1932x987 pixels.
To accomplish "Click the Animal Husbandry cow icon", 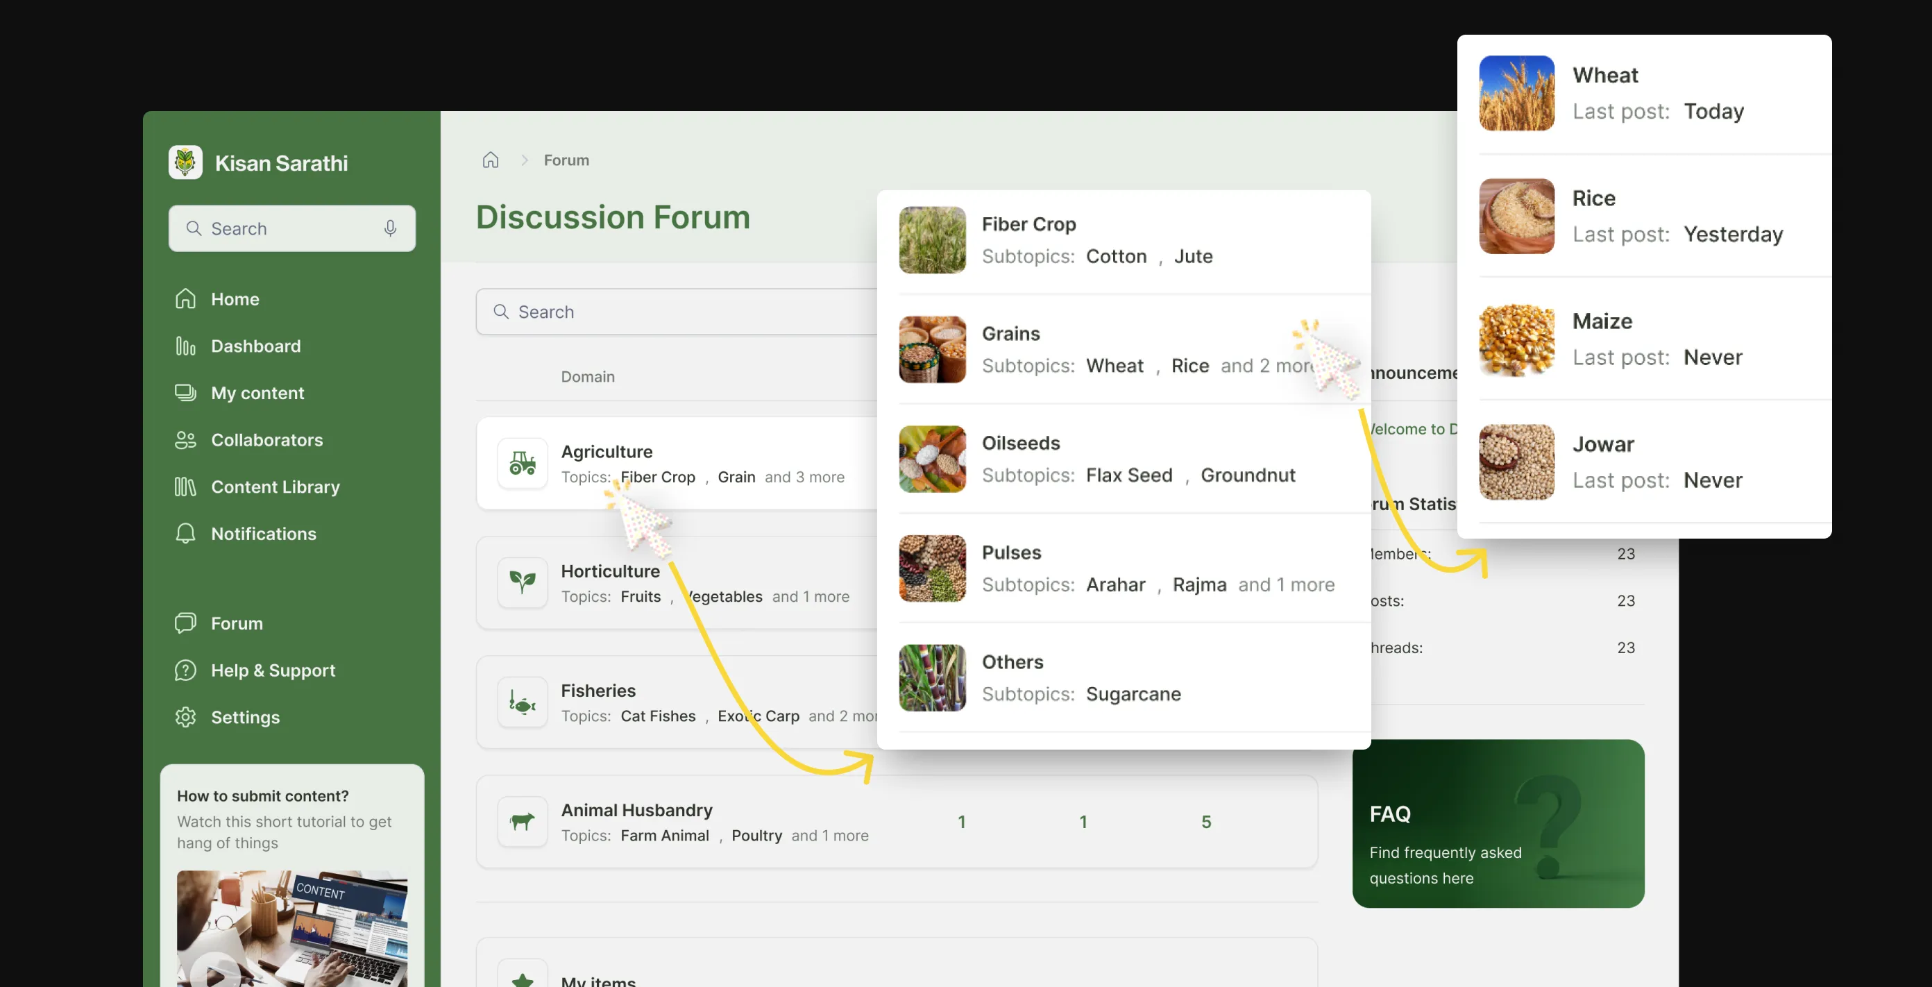I will click(x=523, y=821).
